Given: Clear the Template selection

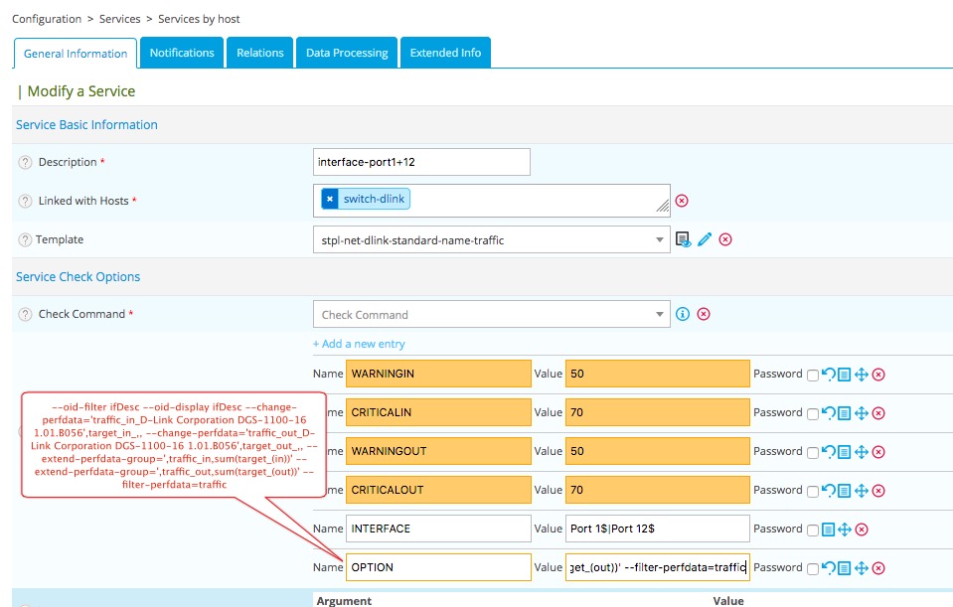Looking at the screenshot, I should coord(725,239).
